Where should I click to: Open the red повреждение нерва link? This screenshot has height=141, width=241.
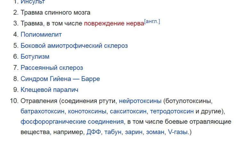tap(114, 23)
